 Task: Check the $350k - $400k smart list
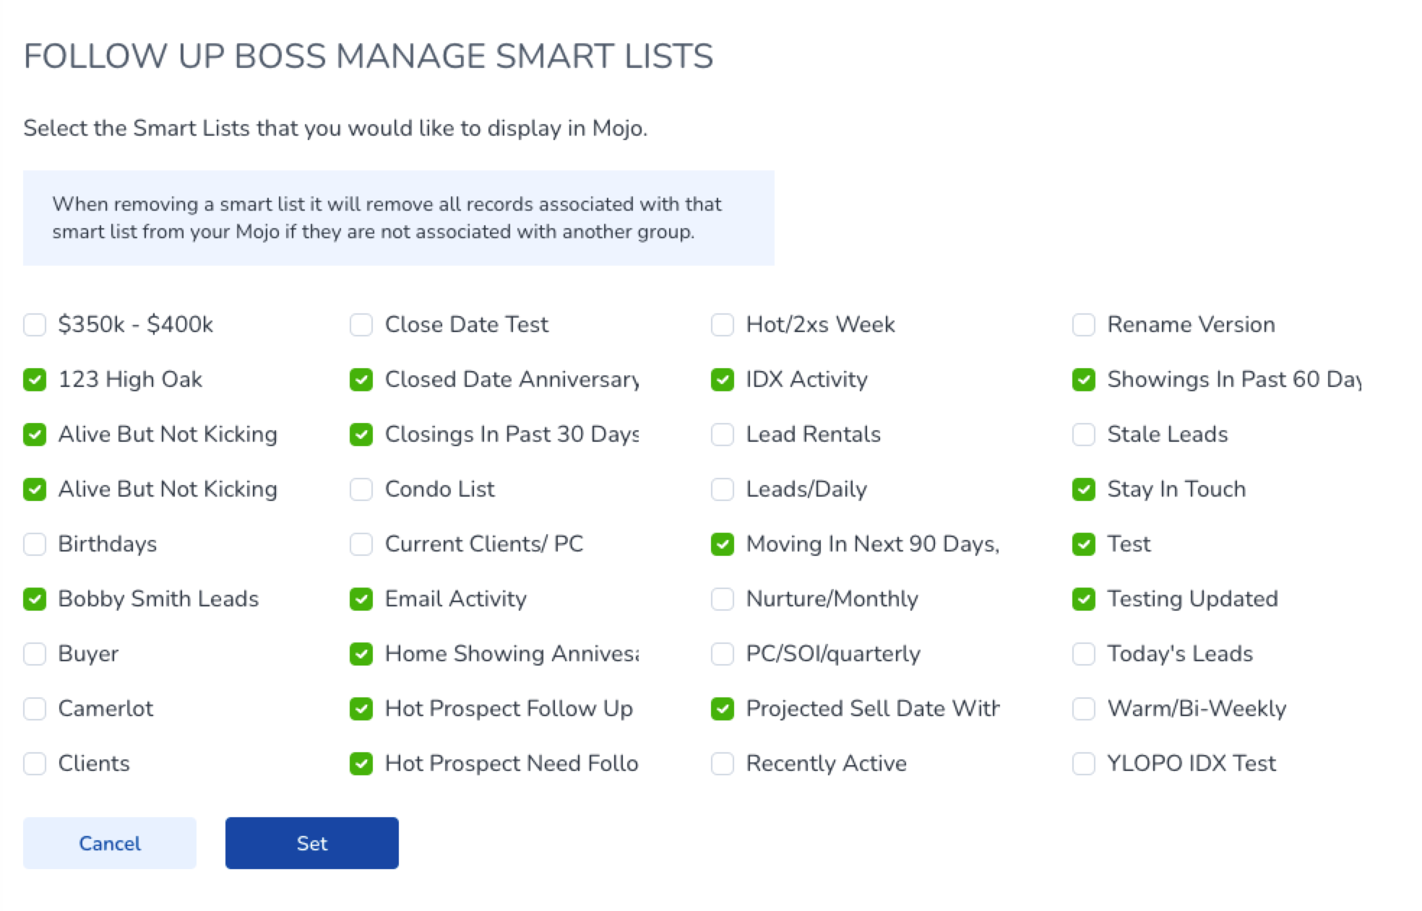coord(35,325)
